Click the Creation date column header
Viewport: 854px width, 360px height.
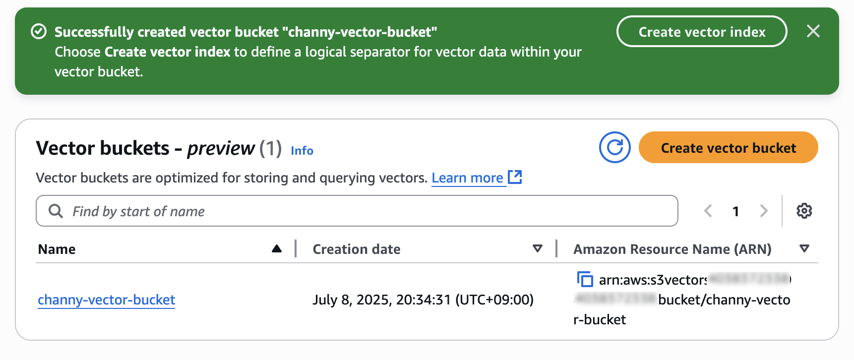tap(357, 249)
